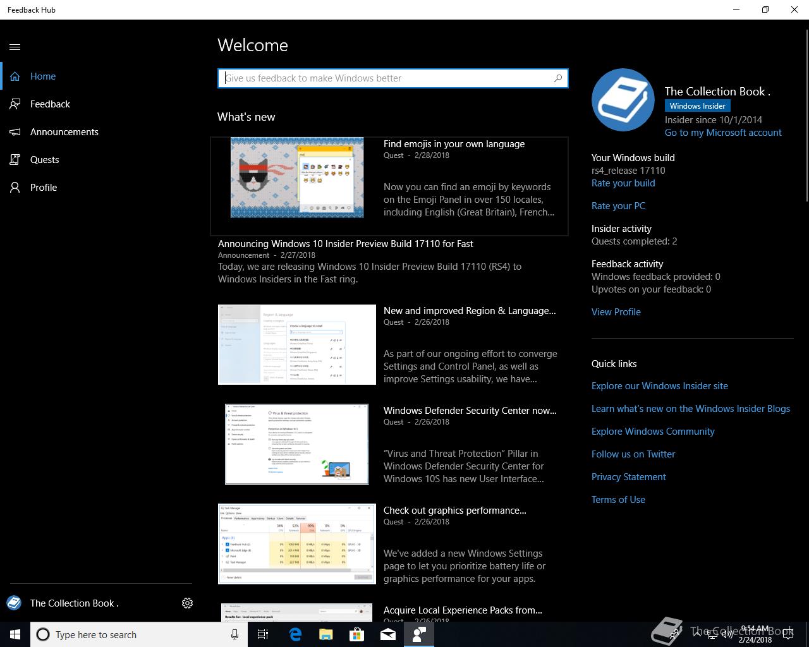Click The Collection Book account name in sidebar
Viewport: 809px width, 647px height.
point(75,603)
